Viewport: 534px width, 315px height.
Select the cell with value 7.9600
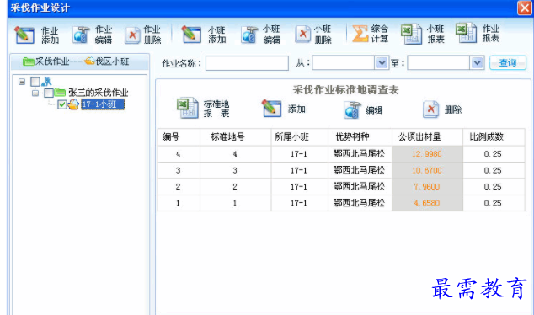[427, 187]
